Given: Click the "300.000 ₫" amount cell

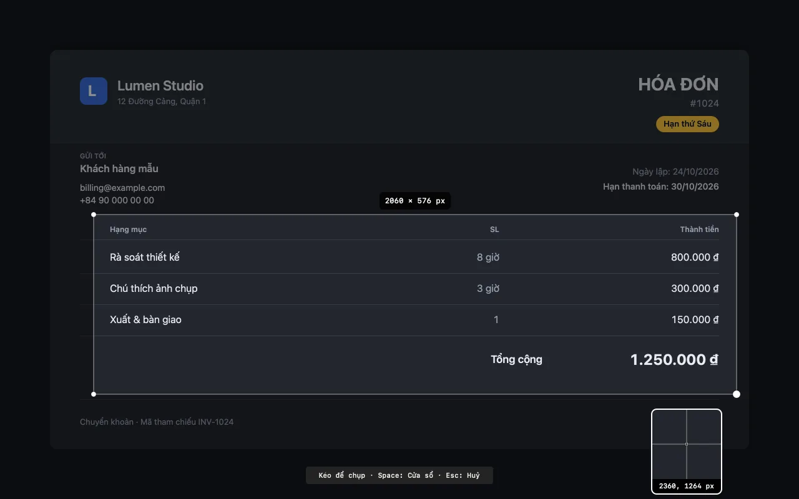Looking at the screenshot, I should (695, 288).
